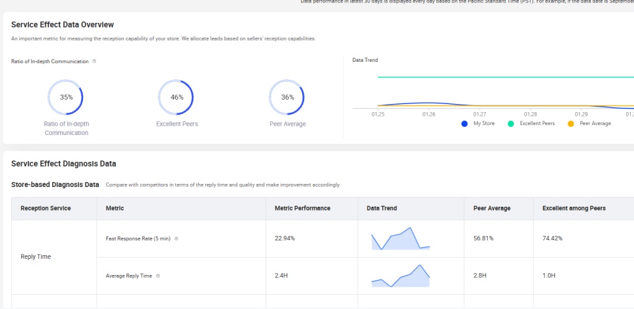Toggle Excellent Peers legend dot
634x309 pixels.
[511, 124]
